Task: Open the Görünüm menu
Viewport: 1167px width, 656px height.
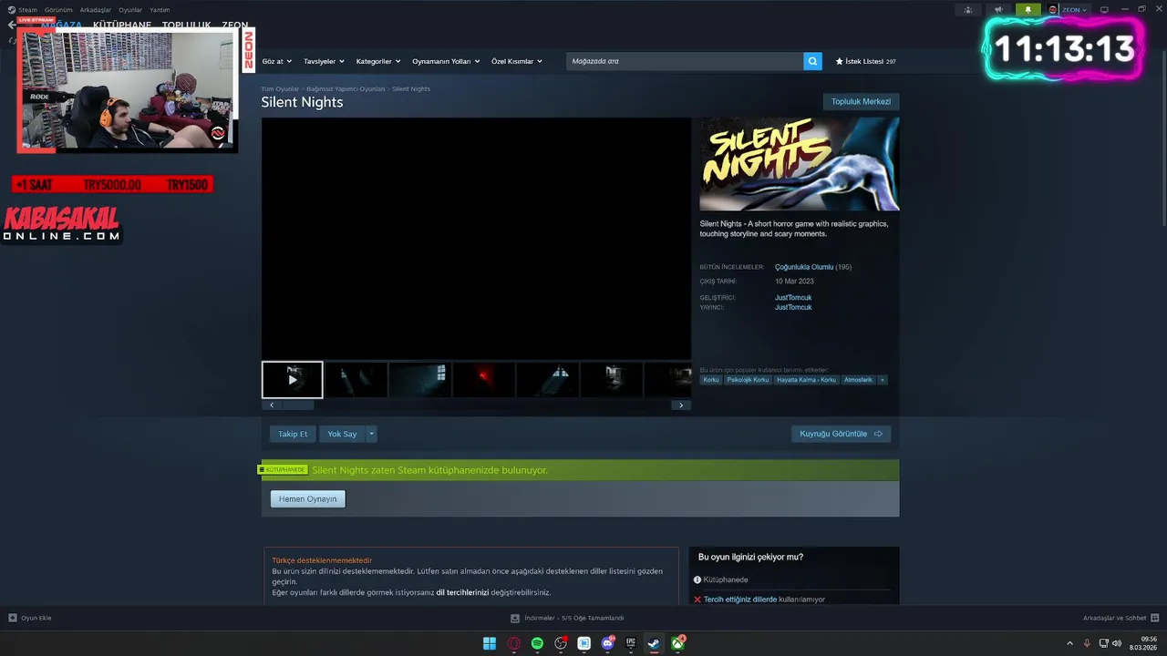Action: pyautogui.click(x=58, y=10)
